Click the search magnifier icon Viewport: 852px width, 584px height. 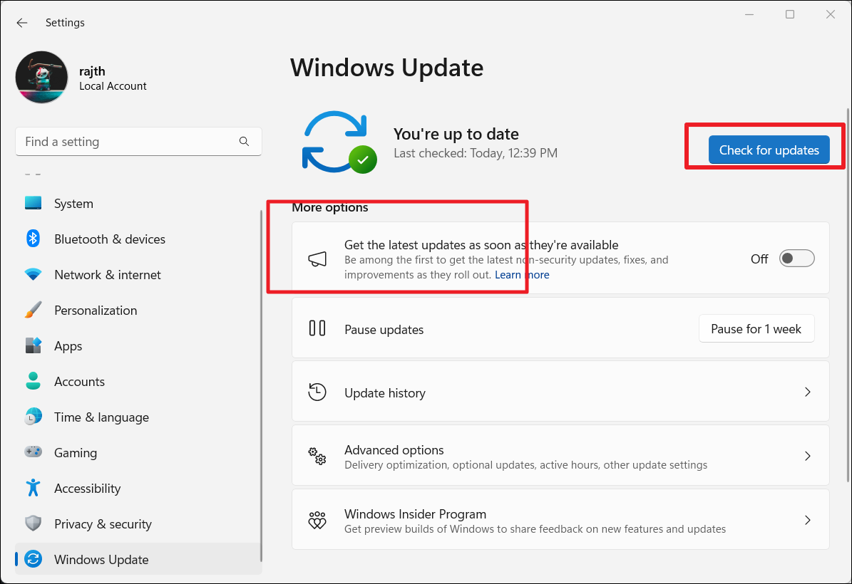pos(244,142)
